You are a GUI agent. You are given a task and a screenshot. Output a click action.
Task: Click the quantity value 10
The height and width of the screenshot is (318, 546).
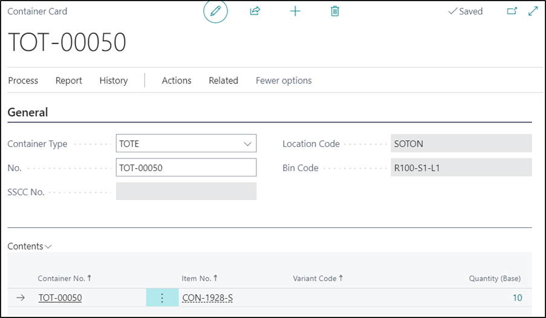(517, 297)
